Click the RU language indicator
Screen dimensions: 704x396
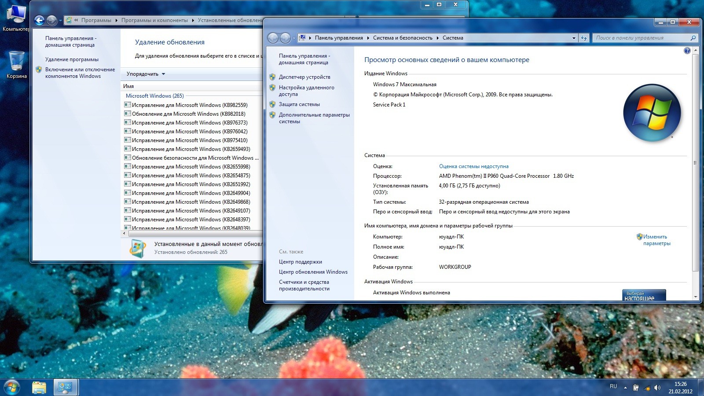pyautogui.click(x=613, y=386)
